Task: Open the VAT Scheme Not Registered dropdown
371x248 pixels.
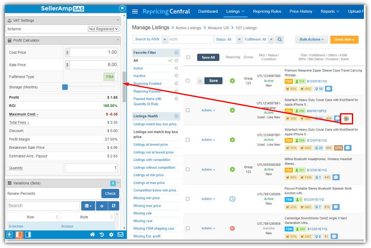Action: click(103, 29)
